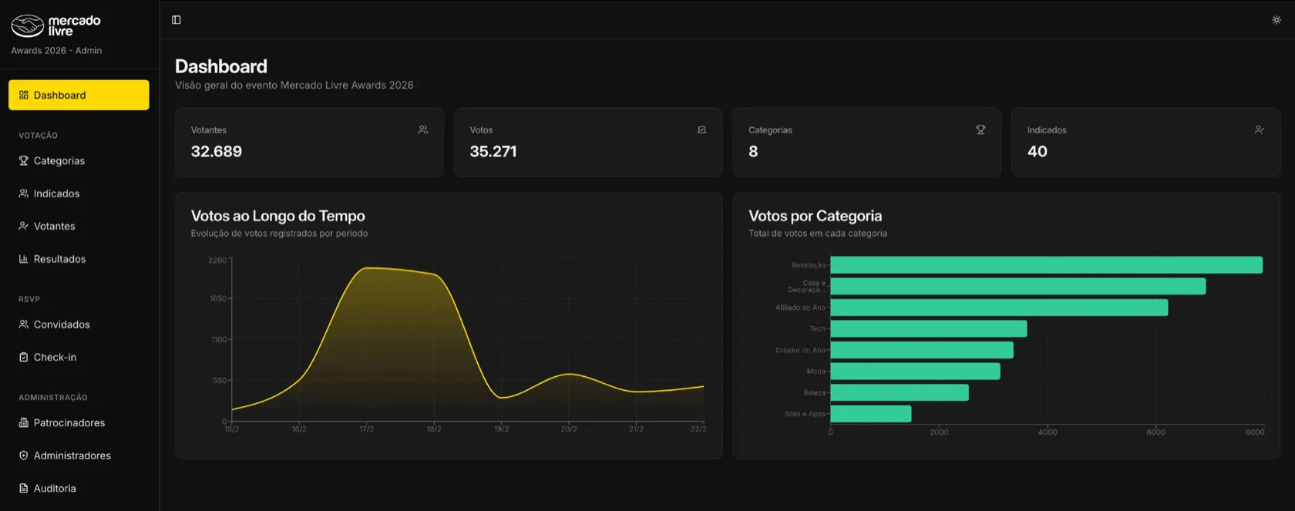The width and height of the screenshot is (1295, 511).
Task: Click the Mercado Livre handshake logo
Action: point(27,25)
